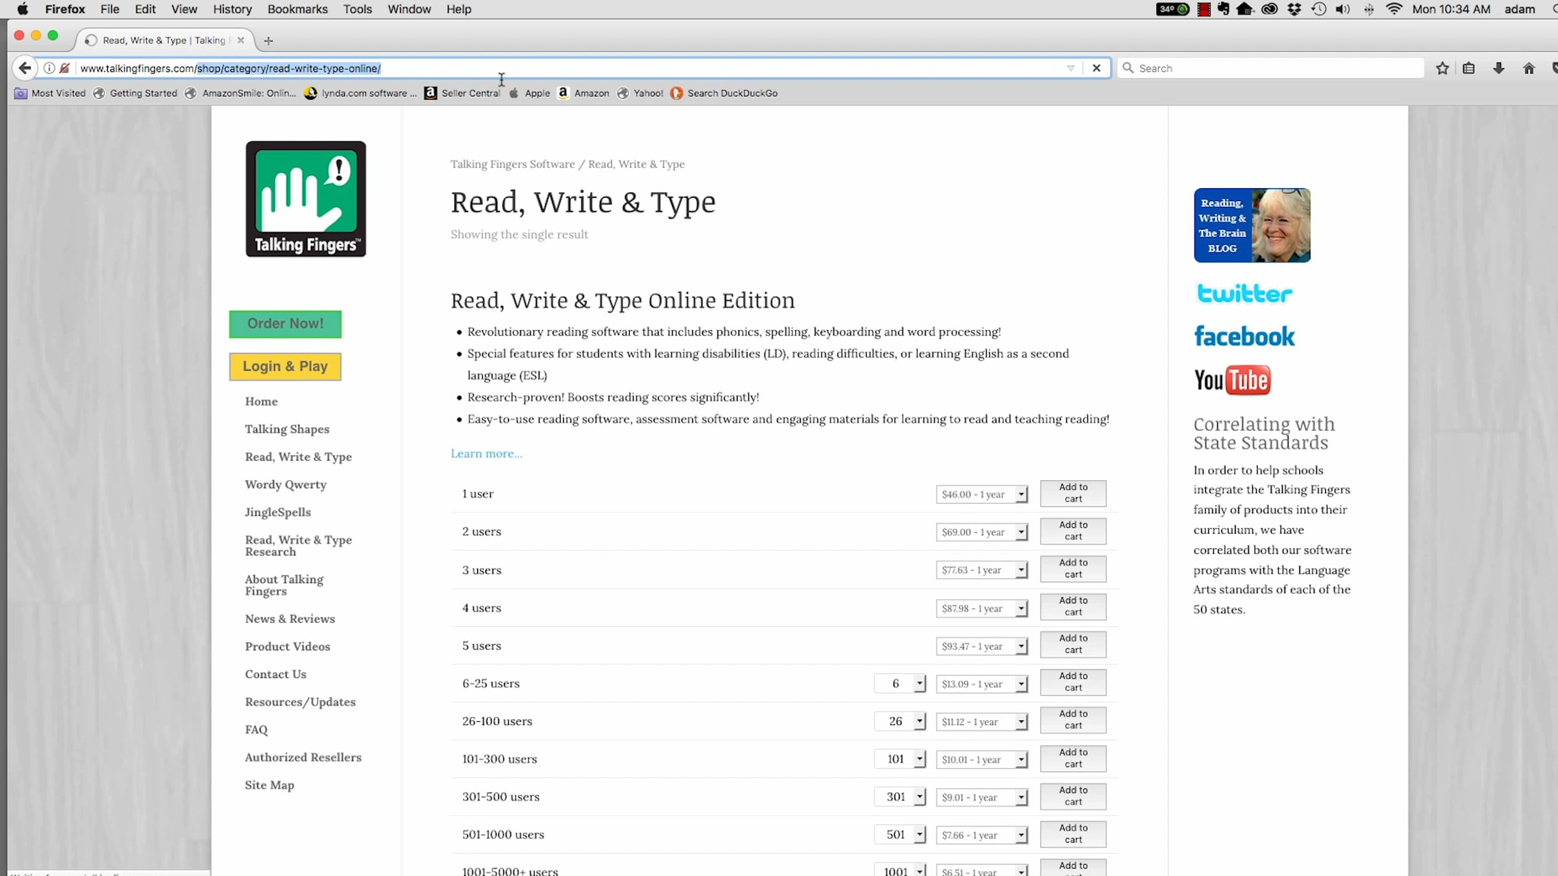Open the Firefox File menu
1558x876 pixels.
click(110, 9)
